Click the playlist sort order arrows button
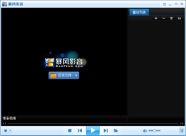The height and width of the screenshot is (136, 186). tap(179, 18)
